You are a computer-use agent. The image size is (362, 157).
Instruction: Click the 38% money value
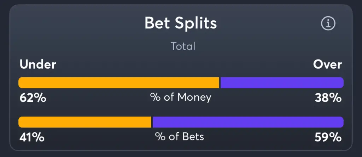pos(328,98)
